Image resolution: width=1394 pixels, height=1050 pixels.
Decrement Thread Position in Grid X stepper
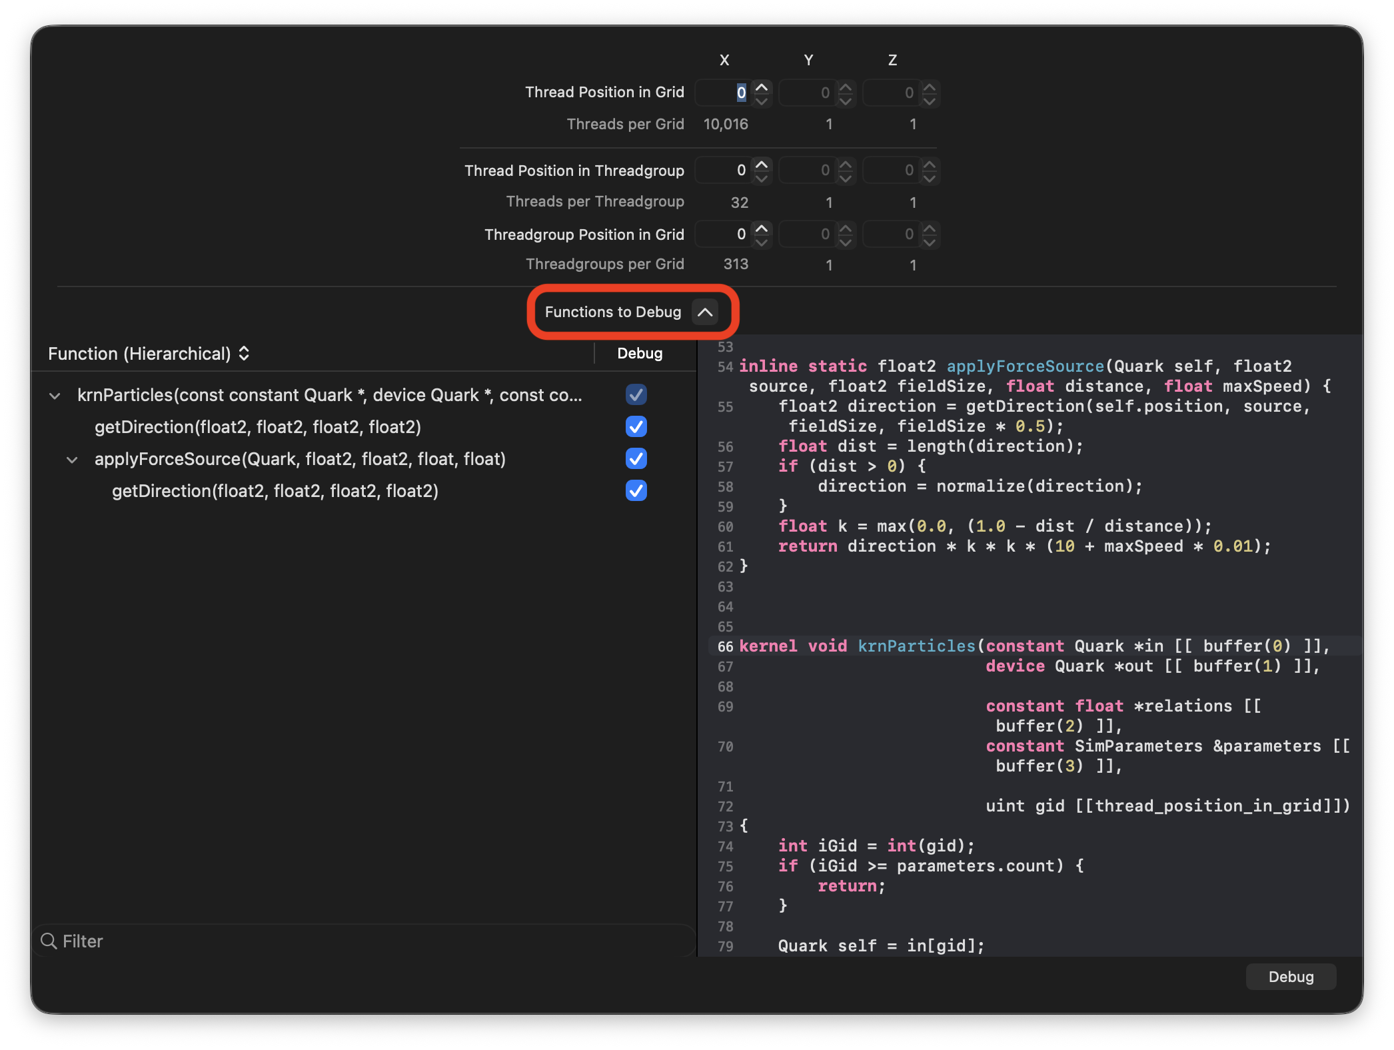762,100
